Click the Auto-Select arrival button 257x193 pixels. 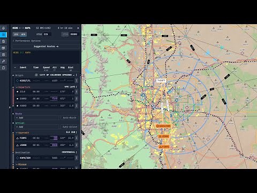[x=69, y=127]
